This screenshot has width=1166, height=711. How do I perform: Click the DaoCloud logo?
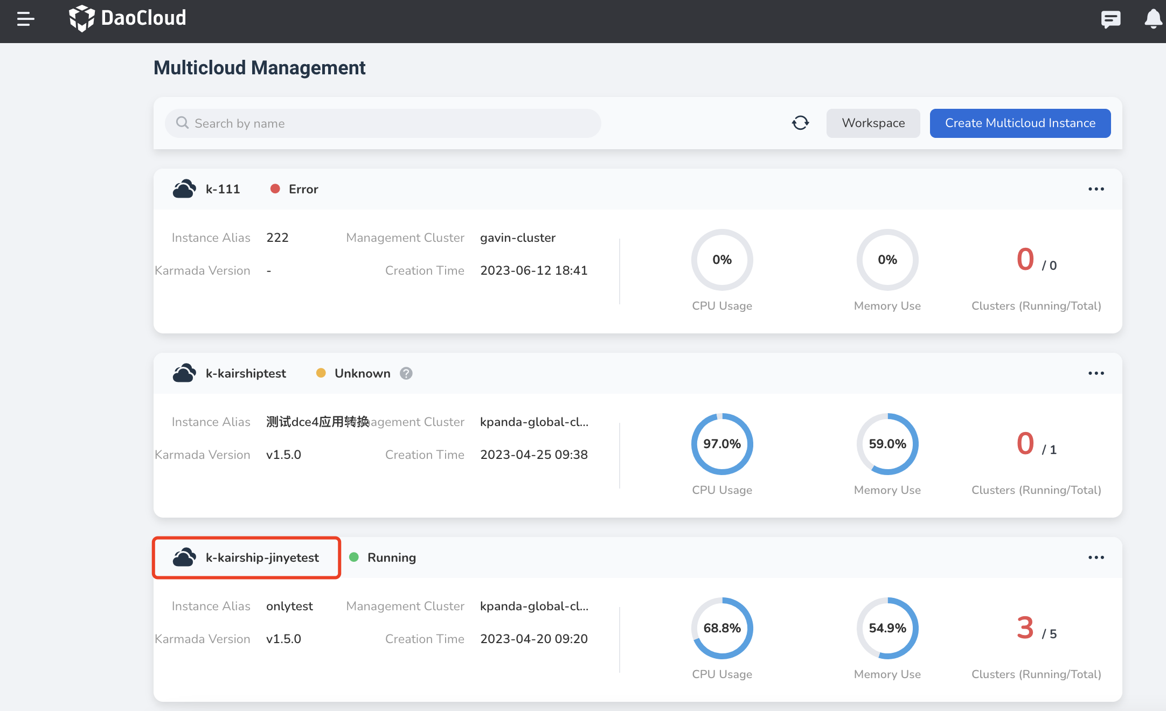point(127,18)
